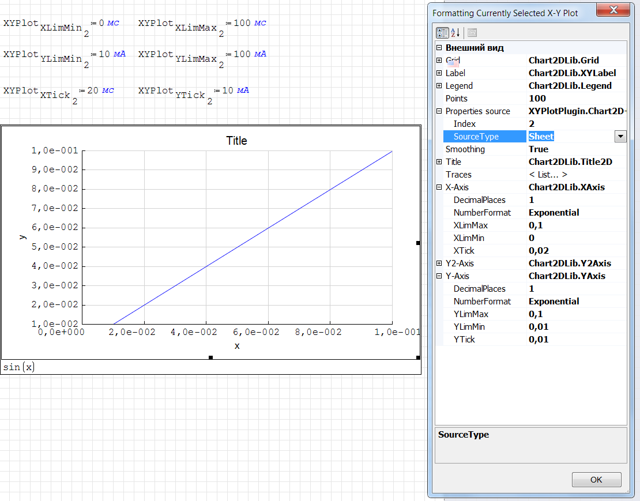Collapse the X-Axis property group
Viewport: 640px width, 501px height.
pos(439,187)
